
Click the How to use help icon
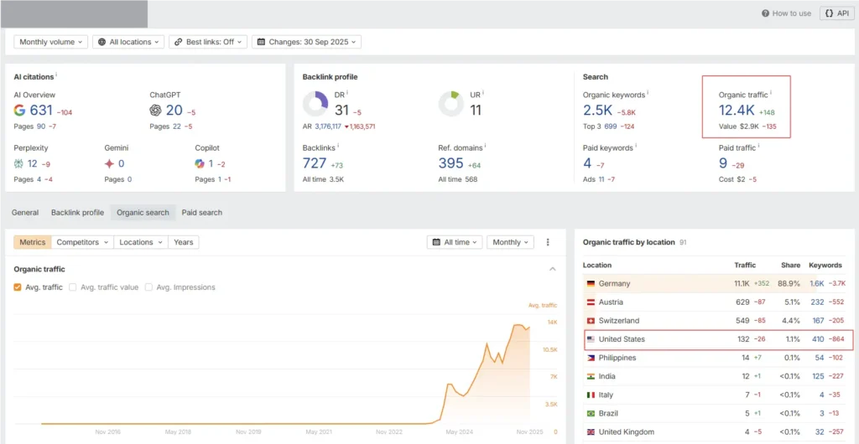pyautogui.click(x=765, y=13)
